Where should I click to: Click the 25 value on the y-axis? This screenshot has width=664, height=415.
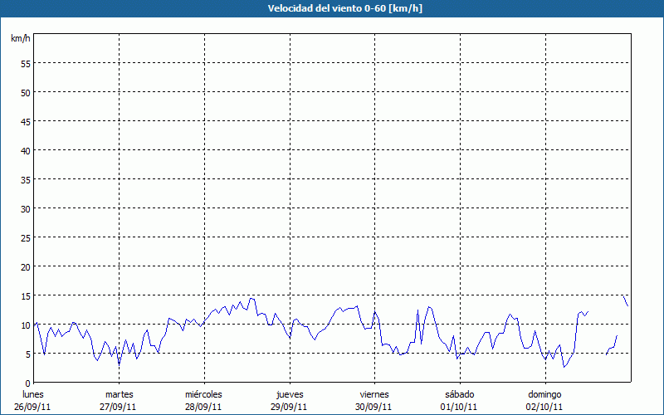coord(26,237)
